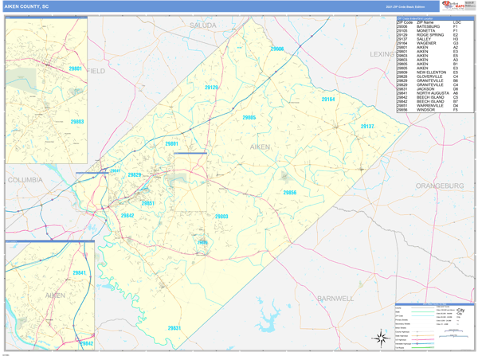The image size is (478, 356).
Task: Click the SALUDA county label
Action: (x=202, y=25)
